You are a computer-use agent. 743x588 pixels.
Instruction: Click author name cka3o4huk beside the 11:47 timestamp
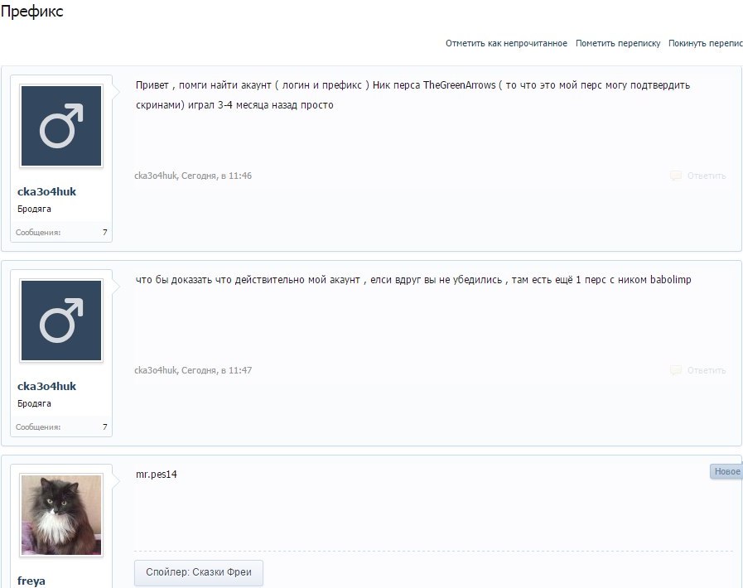coord(156,370)
